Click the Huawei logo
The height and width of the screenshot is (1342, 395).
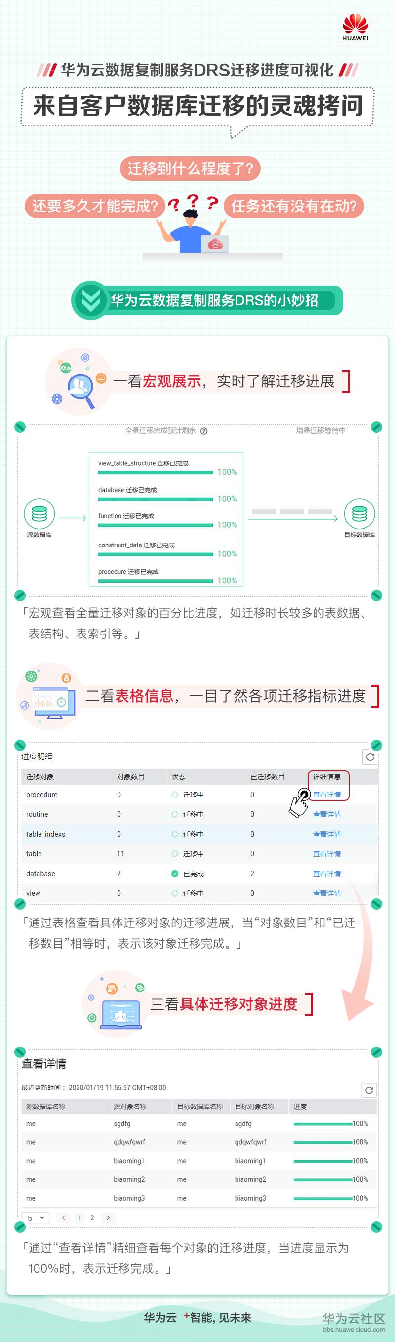click(x=355, y=27)
